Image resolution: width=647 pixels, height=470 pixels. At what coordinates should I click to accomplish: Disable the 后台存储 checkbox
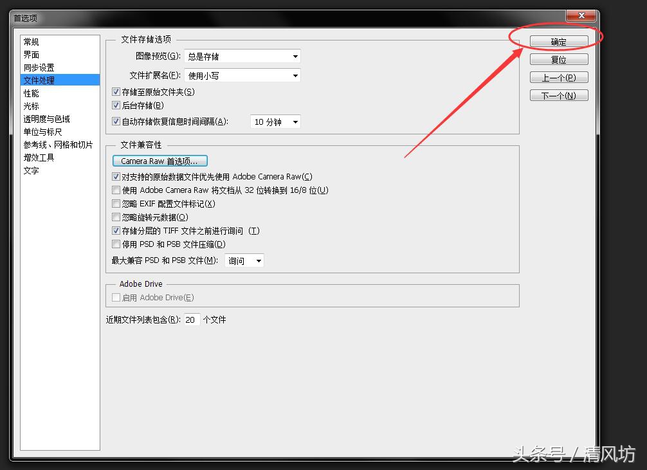pos(116,105)
